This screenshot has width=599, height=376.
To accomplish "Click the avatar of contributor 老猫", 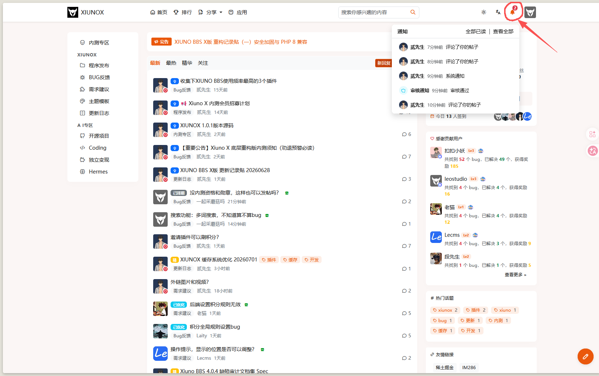I will click(x=436, y=209).
